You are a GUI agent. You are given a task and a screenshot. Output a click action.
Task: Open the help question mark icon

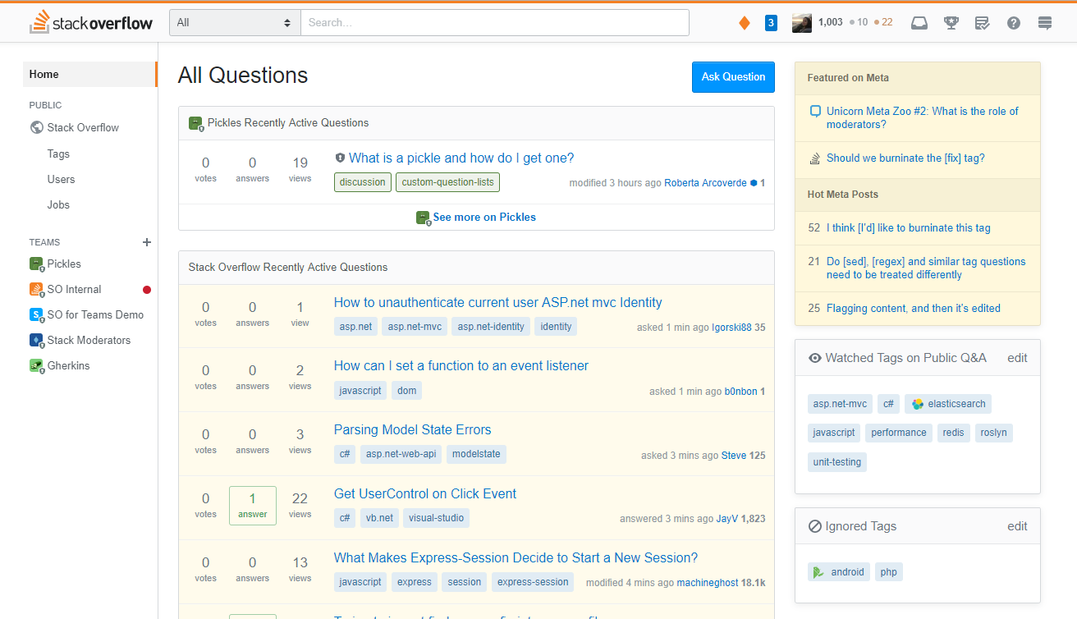point(1014,23)
